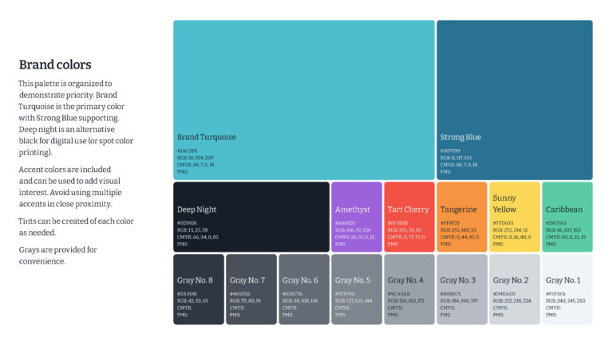
Task: Click the 'RGB: 255, 214, 51' value
Action: [x=510, y=230]
